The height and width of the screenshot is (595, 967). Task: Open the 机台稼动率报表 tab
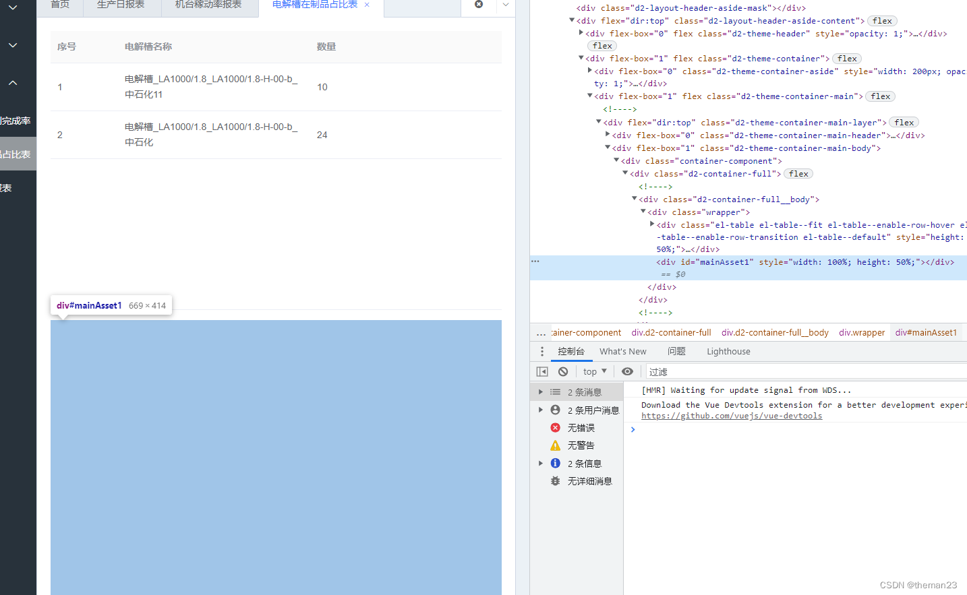(x=208, y=5)
